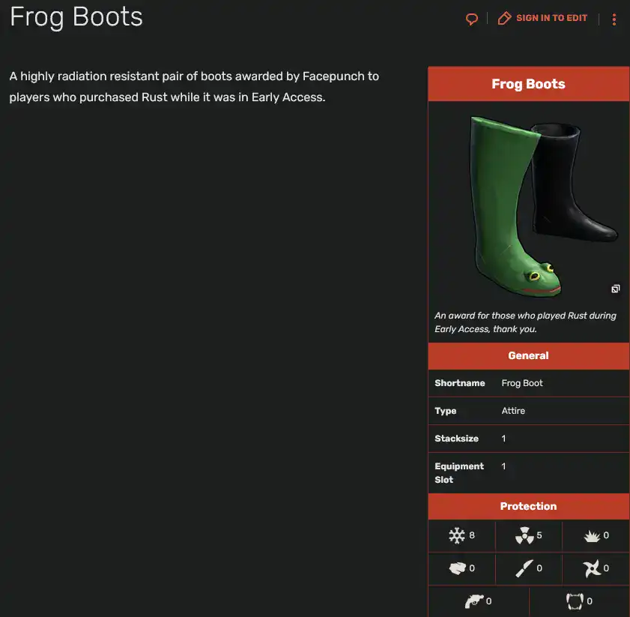This screenshot has width=630, height=617.
Task: Click the pencil edit icon
Action: (x=504, y=18)
